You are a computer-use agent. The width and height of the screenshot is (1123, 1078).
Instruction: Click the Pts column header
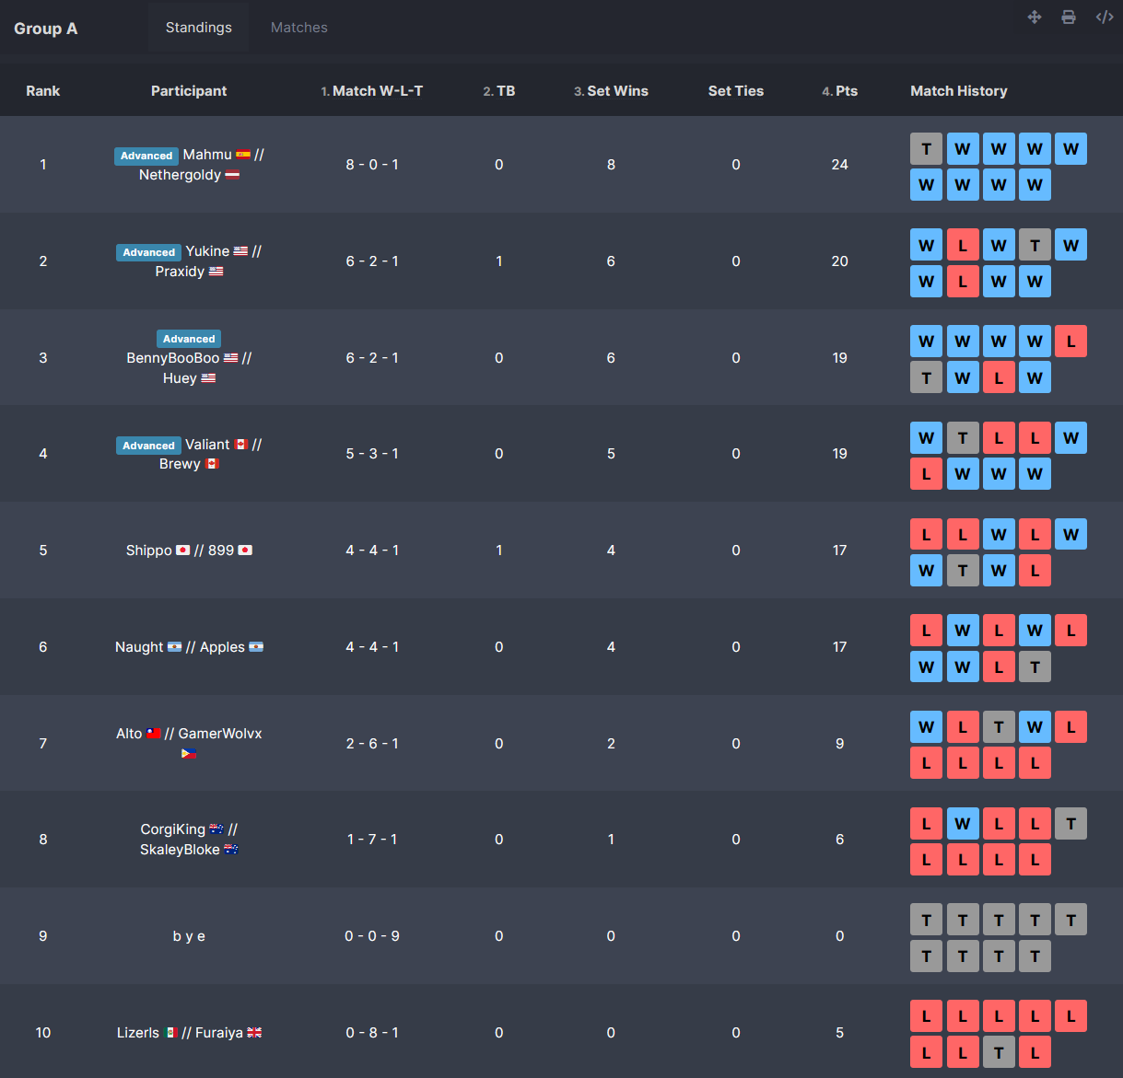coord(840,91)
